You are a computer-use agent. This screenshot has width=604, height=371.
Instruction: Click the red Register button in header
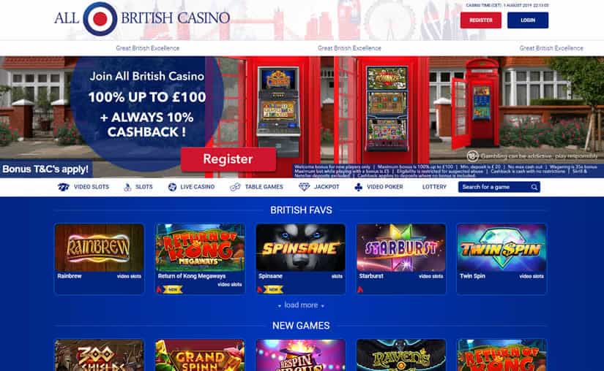(481, 20)
